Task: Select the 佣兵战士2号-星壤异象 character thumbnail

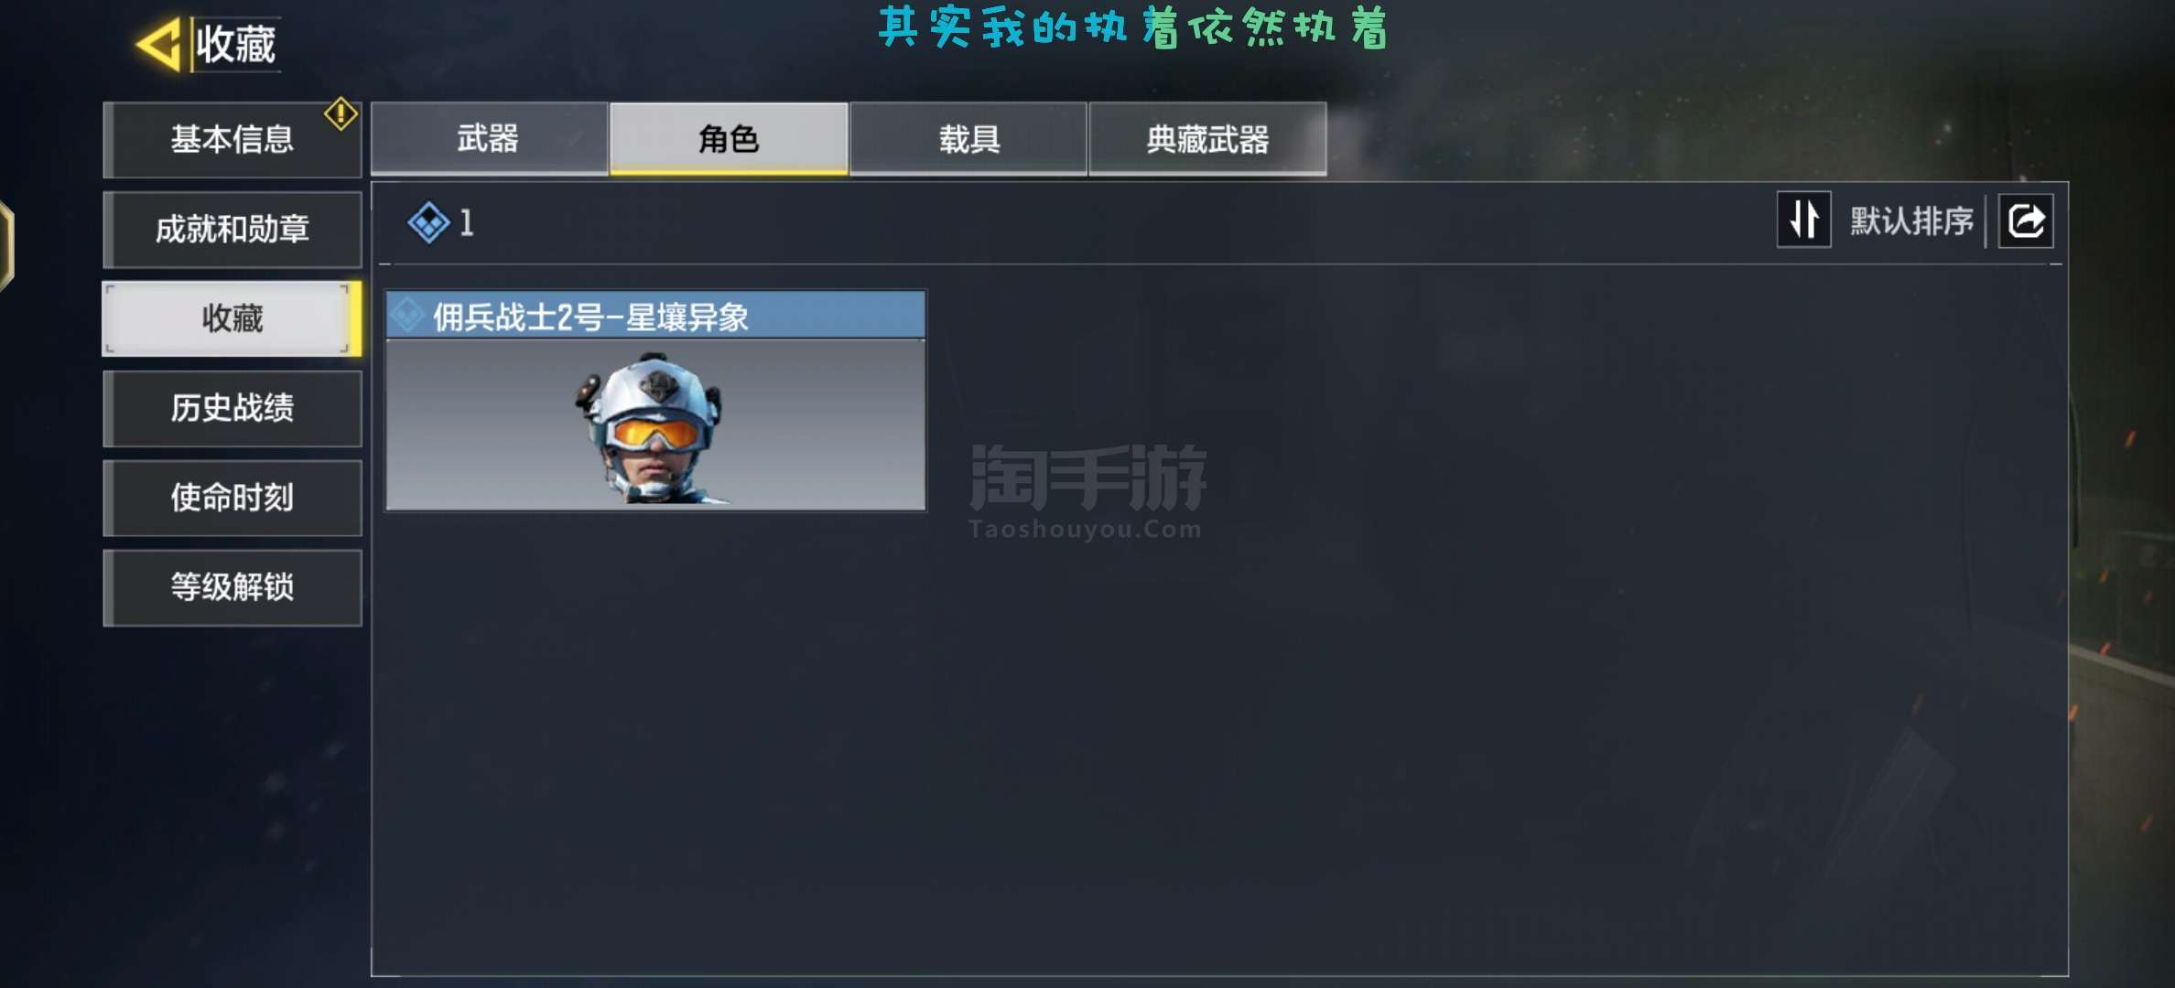Action: 655,424
